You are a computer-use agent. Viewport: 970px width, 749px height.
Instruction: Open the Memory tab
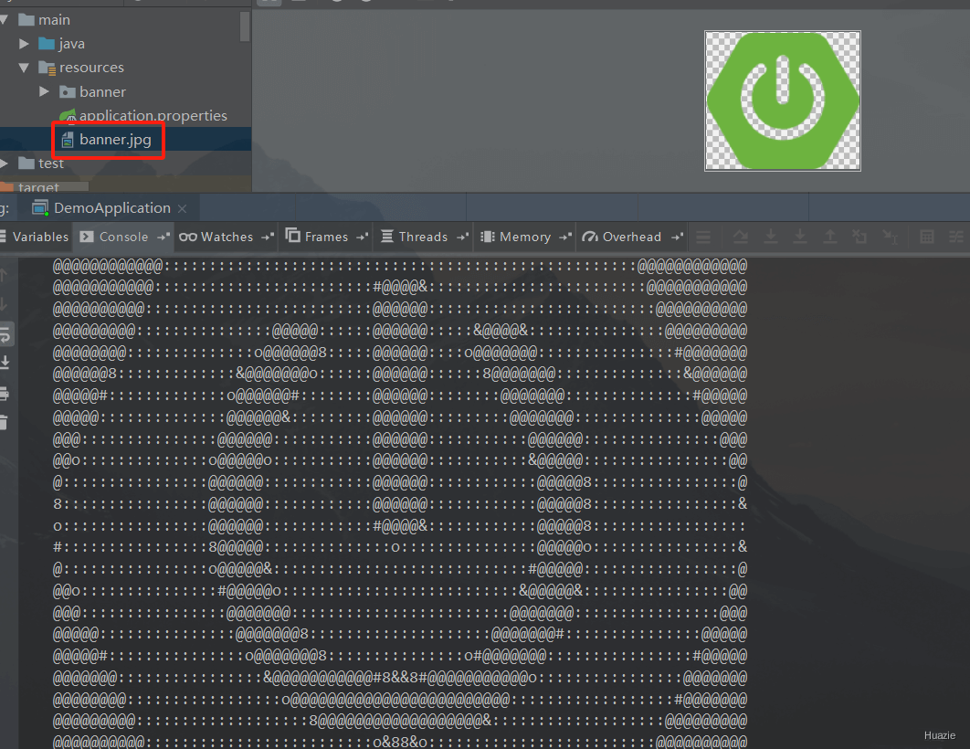point(525,237)
